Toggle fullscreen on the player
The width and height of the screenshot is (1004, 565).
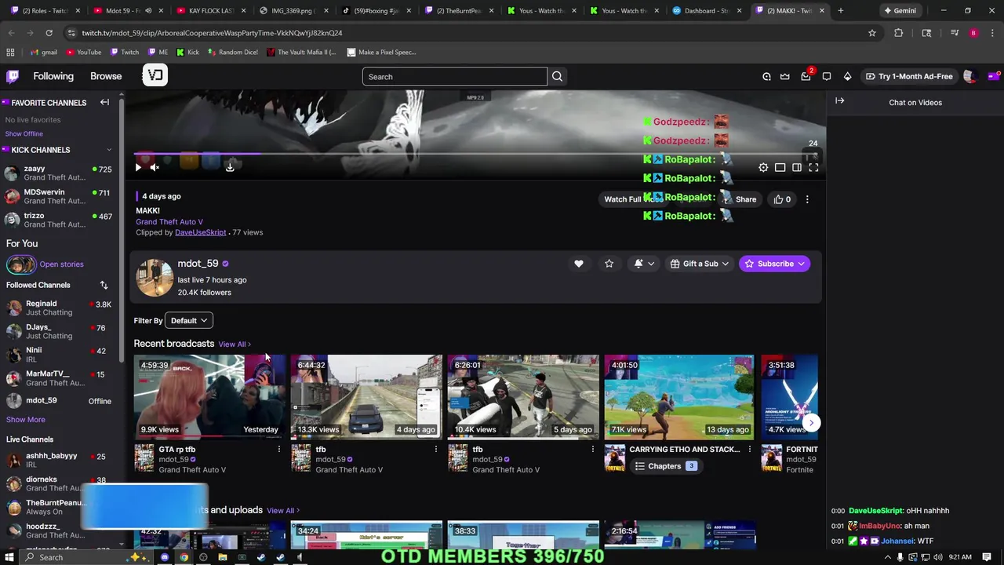813,167
